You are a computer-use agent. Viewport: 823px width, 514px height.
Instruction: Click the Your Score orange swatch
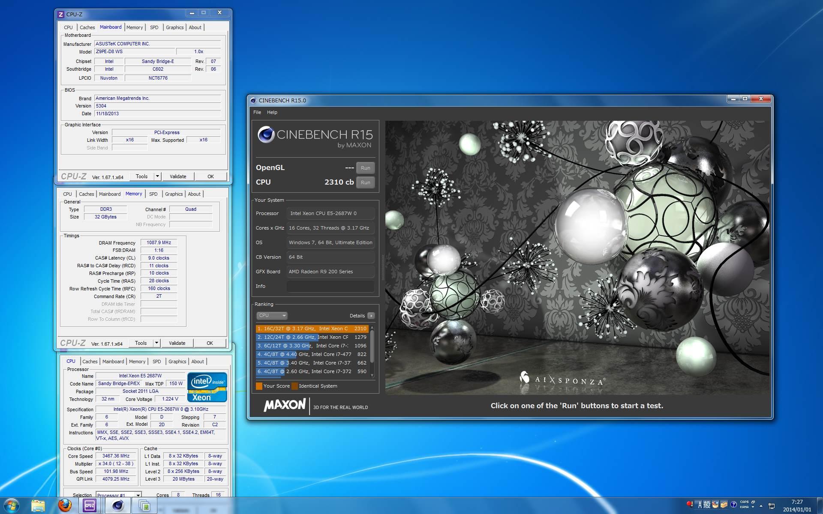(259, 386)
